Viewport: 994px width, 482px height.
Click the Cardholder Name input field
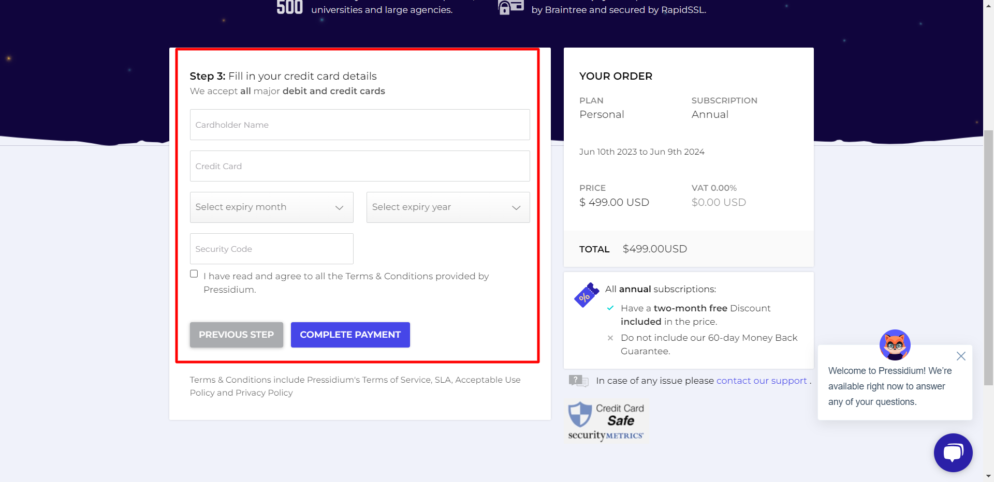coord(360,125)
